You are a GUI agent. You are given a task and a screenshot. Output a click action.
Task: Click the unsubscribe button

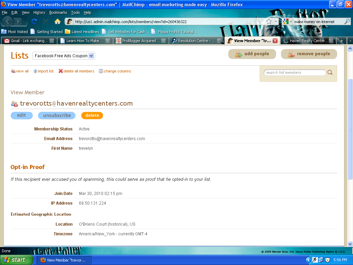(x=57, y=116)
